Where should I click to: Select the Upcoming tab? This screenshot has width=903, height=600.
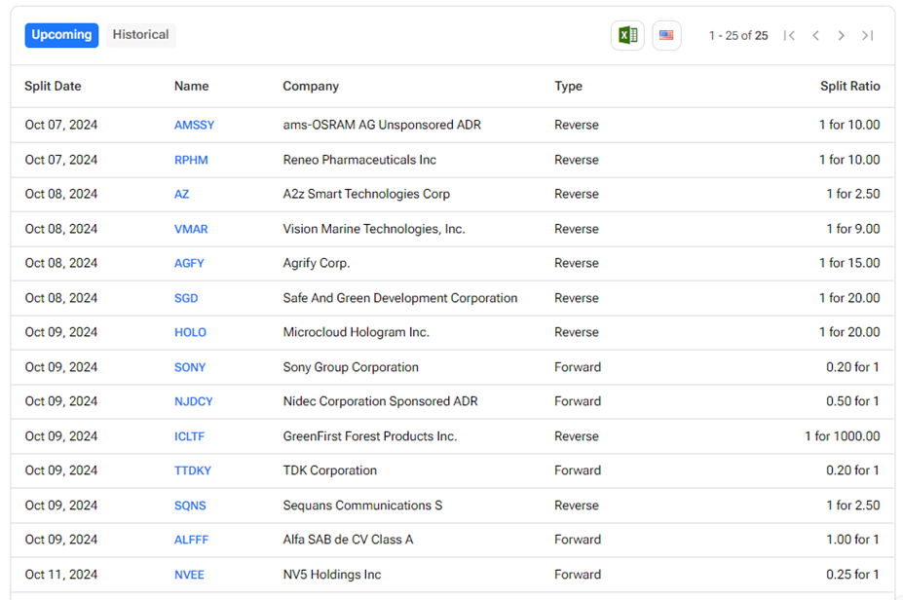click(x=61, y=35)
